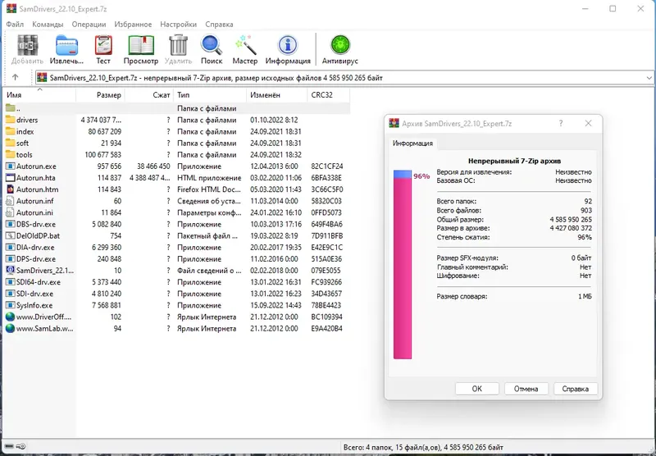Select the Информация tab in dialog
Image resolution: width=656 pixels, height=456 pixels.
(x=412, y=143)
